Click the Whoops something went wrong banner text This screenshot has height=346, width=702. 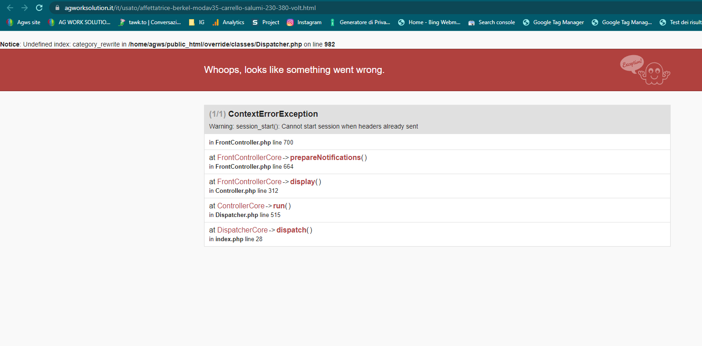(x=294, y=70)
